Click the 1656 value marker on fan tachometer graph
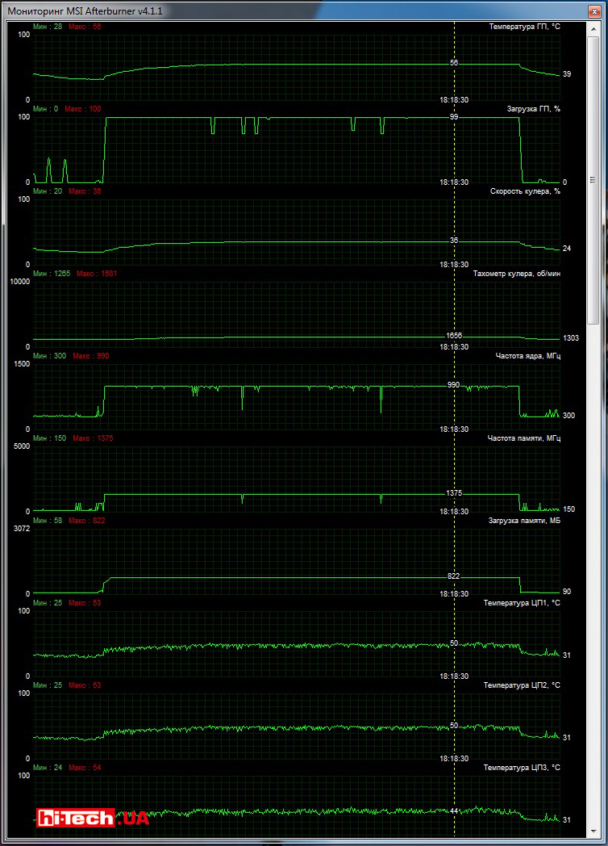The height and width of the screenshot is (846, 608). coord(454,335)
